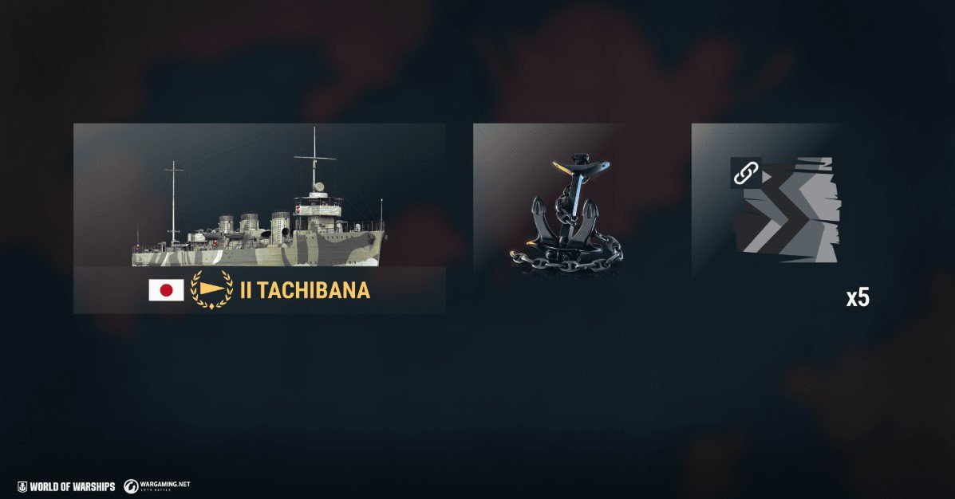Viewport: 955px width, 499px height.
Task: Click the dark name banner under the ship
Action: [x=259, y=289]
